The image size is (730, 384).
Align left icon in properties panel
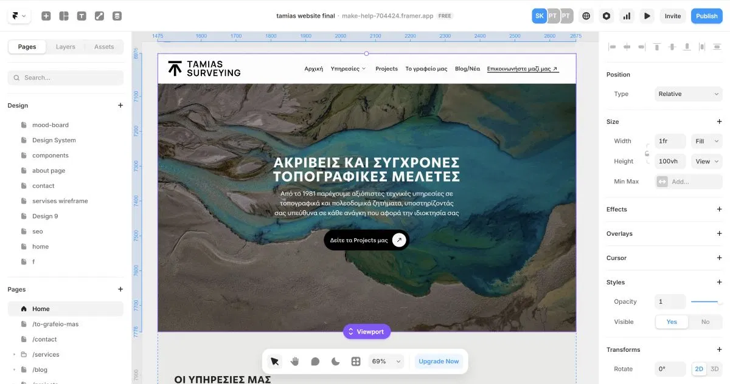(x=612, y=47)
